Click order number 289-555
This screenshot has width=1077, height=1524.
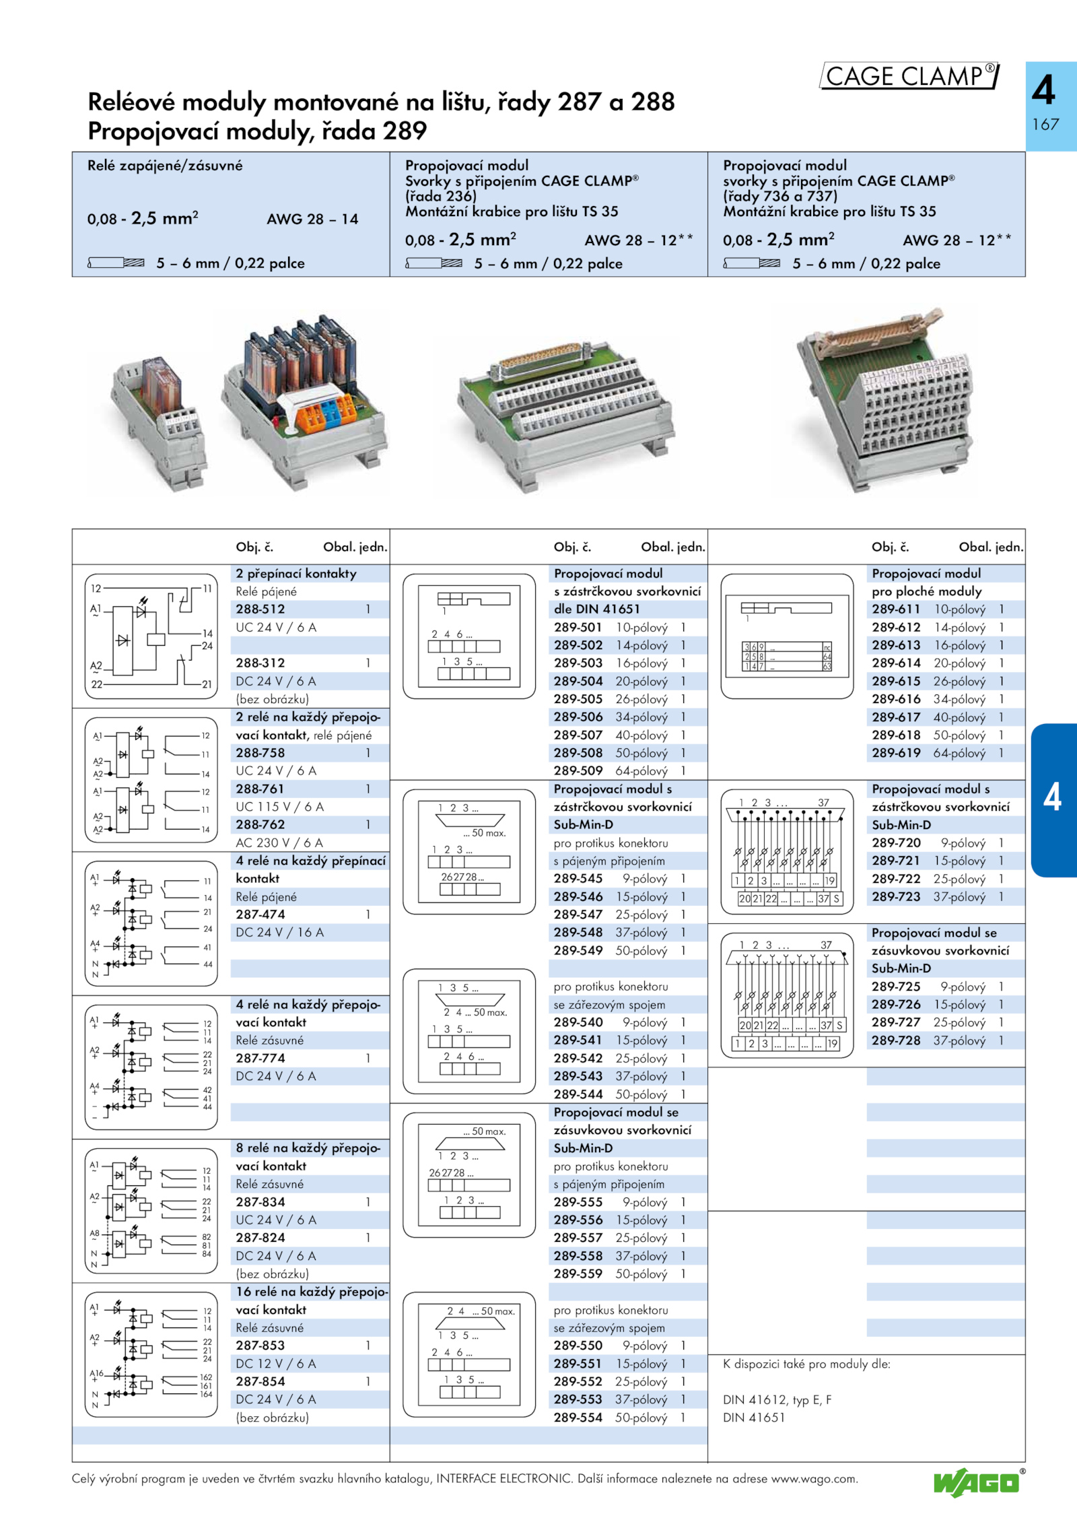[x=578, y=1201]
